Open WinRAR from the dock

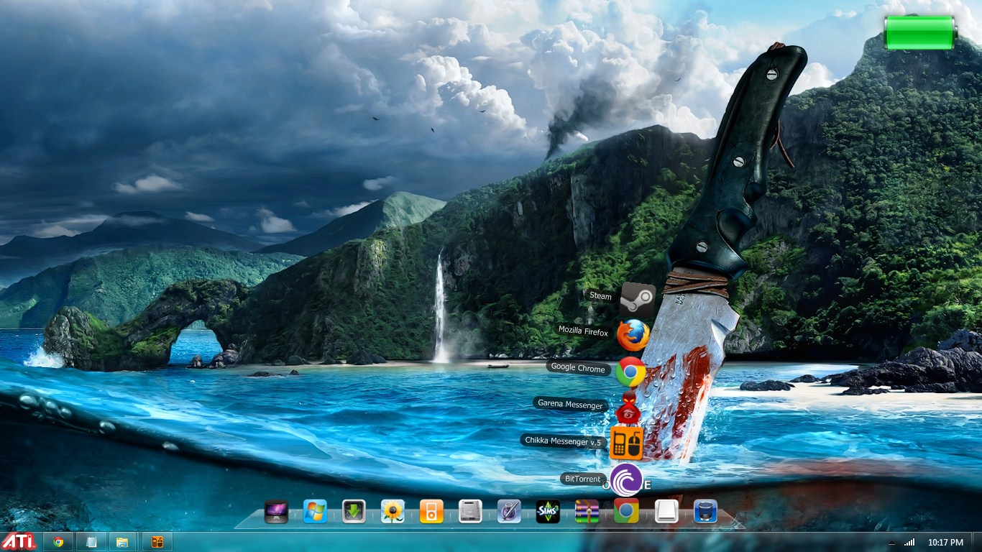pos(587,511)
